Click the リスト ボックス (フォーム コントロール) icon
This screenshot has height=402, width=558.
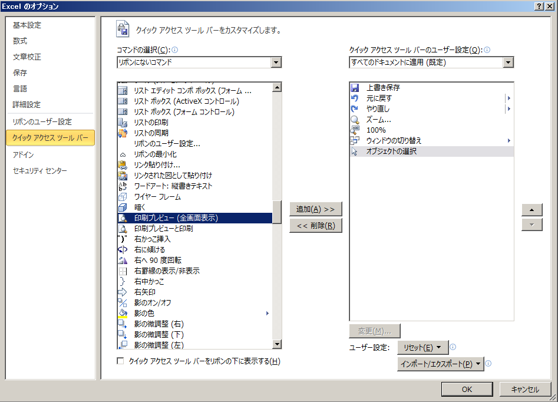click(x=123, y=112)
